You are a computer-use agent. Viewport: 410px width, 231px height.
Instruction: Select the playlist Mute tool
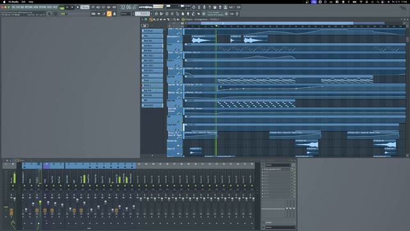pyautogui.click(x=161, y=19)
